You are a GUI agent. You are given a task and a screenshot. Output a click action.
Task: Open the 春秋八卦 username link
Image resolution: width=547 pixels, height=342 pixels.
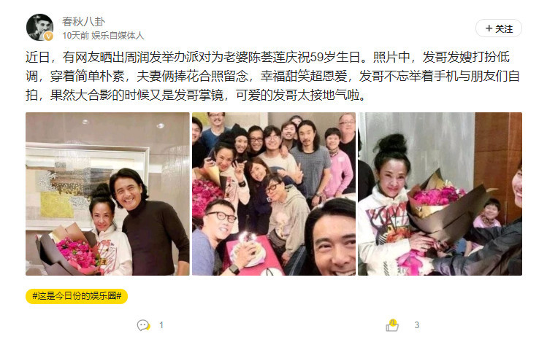[84, 22]
